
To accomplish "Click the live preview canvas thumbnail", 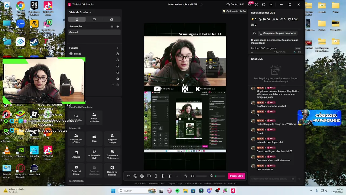I will point(185,96).
